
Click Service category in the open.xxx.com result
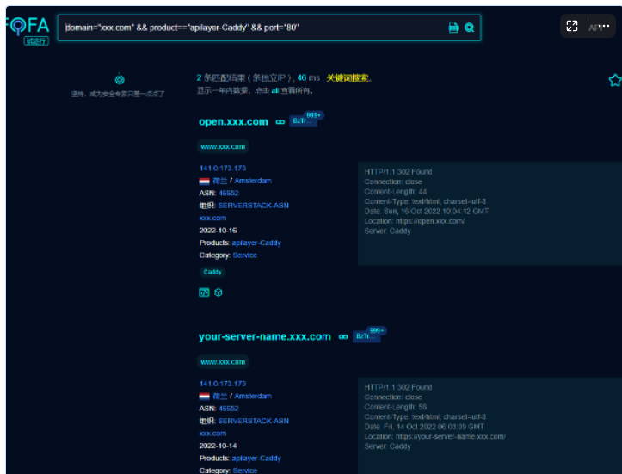click(244, 255)
